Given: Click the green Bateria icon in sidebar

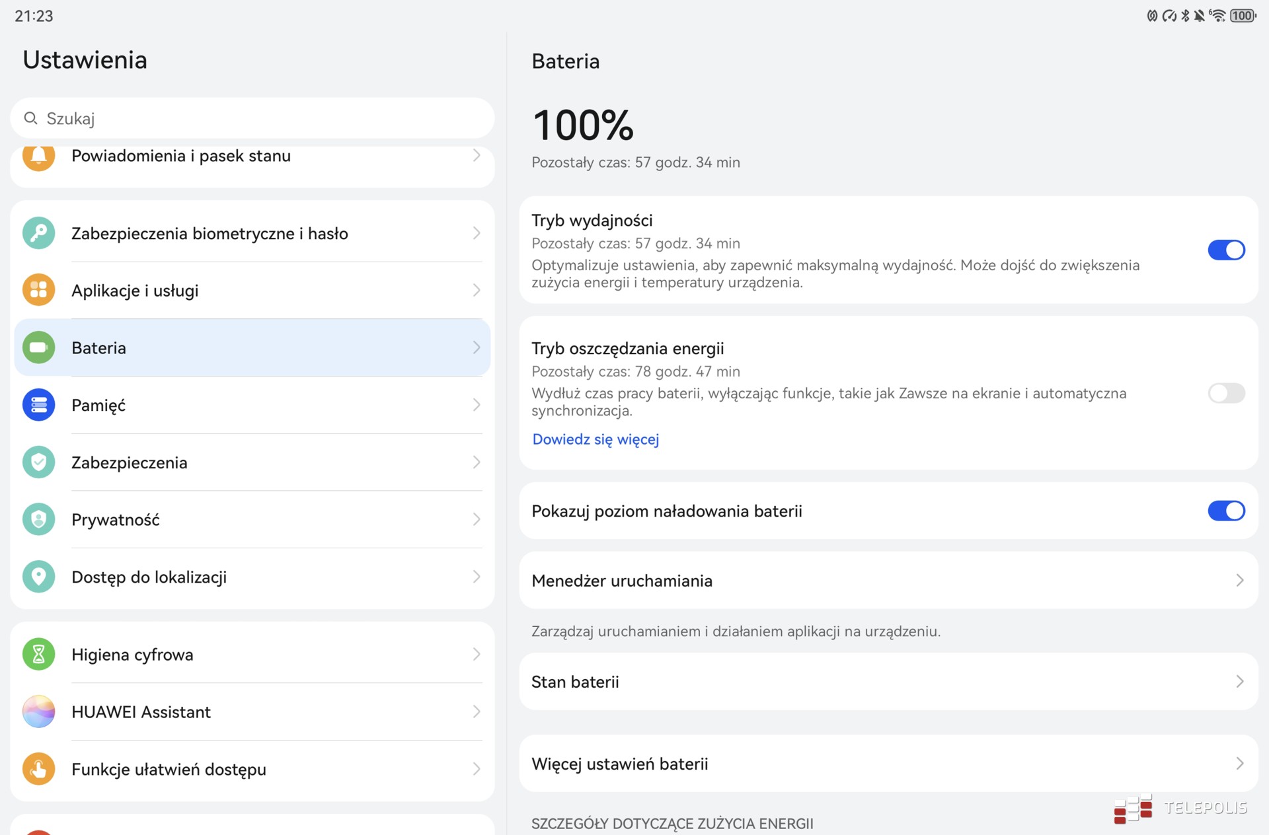Looking at the screenshot, I should (x=38, y=347).
